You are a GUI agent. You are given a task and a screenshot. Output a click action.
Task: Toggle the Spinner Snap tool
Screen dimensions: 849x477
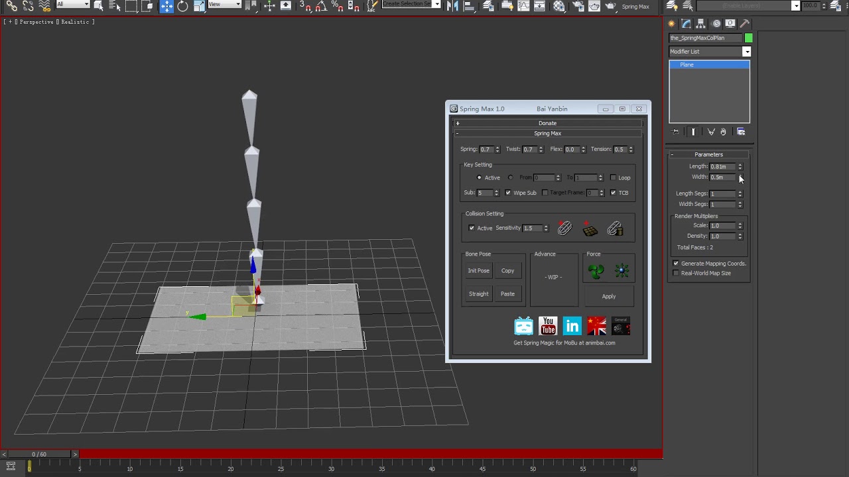click(x=354, y=5)
